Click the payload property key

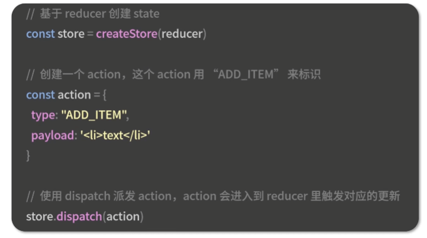point(53,136)
